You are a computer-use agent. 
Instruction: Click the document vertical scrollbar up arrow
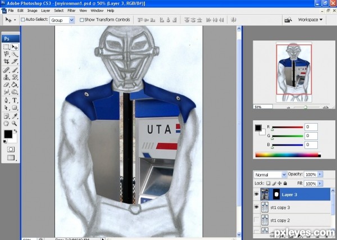pos(239,29)
